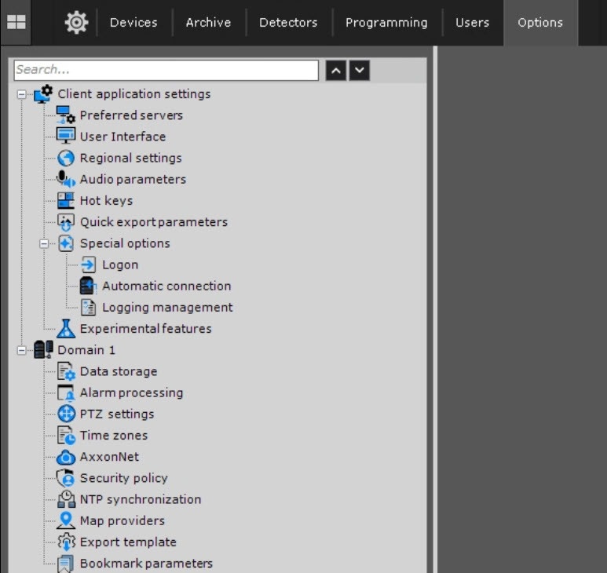Switch to the Archive tab
The height and width of the screenshot is (573, 607).
208,23
